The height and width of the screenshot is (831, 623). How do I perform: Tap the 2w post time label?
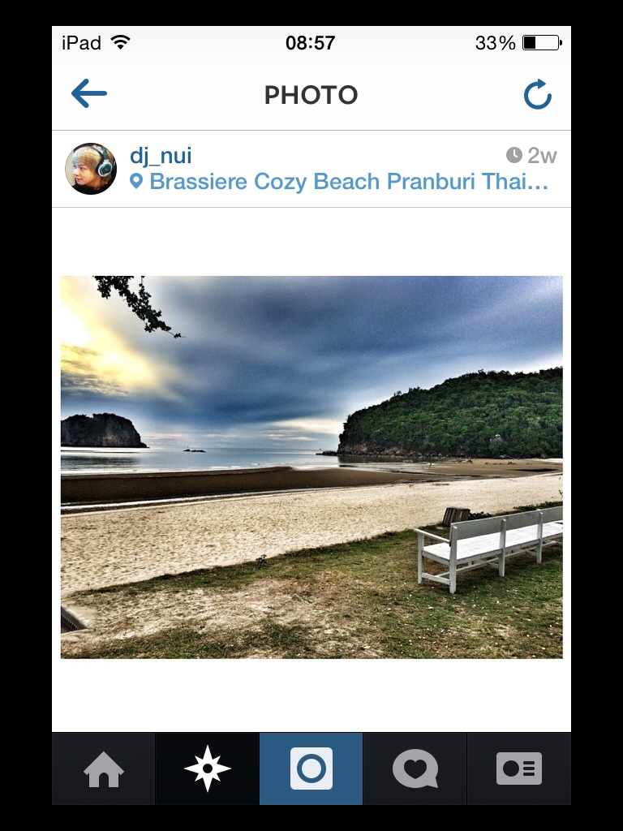(x=542, y=156)
